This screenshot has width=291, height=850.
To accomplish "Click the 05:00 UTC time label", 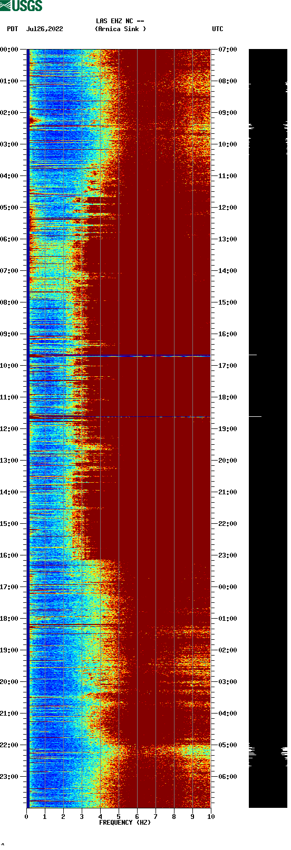I will (228, 745).
